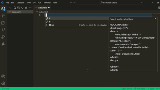Open the Run menu
This screenshot has width=160, height=90.
39,3
